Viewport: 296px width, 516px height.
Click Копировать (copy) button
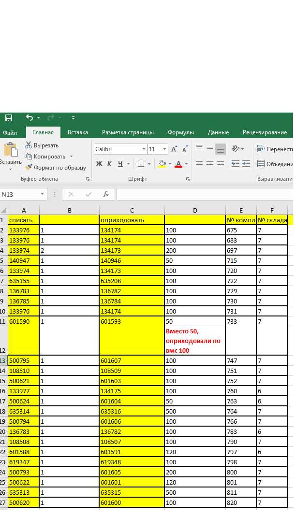coord(45,157)
